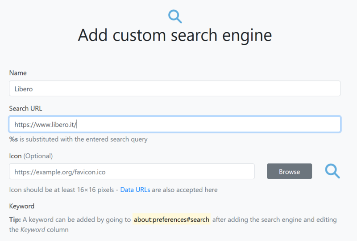Click the bold Tip: label
The width and height of the screenshot is (357, 241).
[x=15, y=220]
